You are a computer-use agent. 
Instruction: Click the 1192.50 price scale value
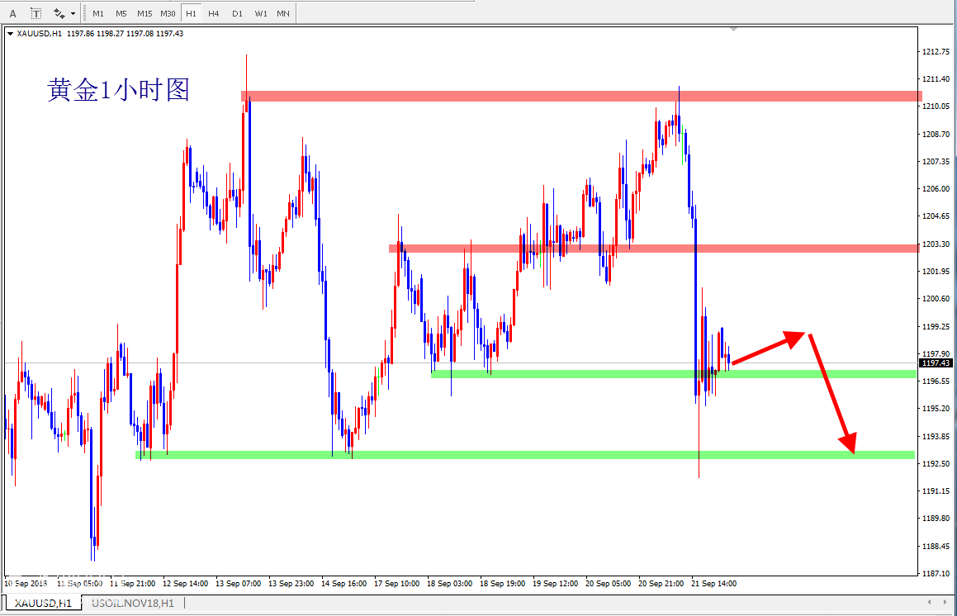click(x=936, y=463)
